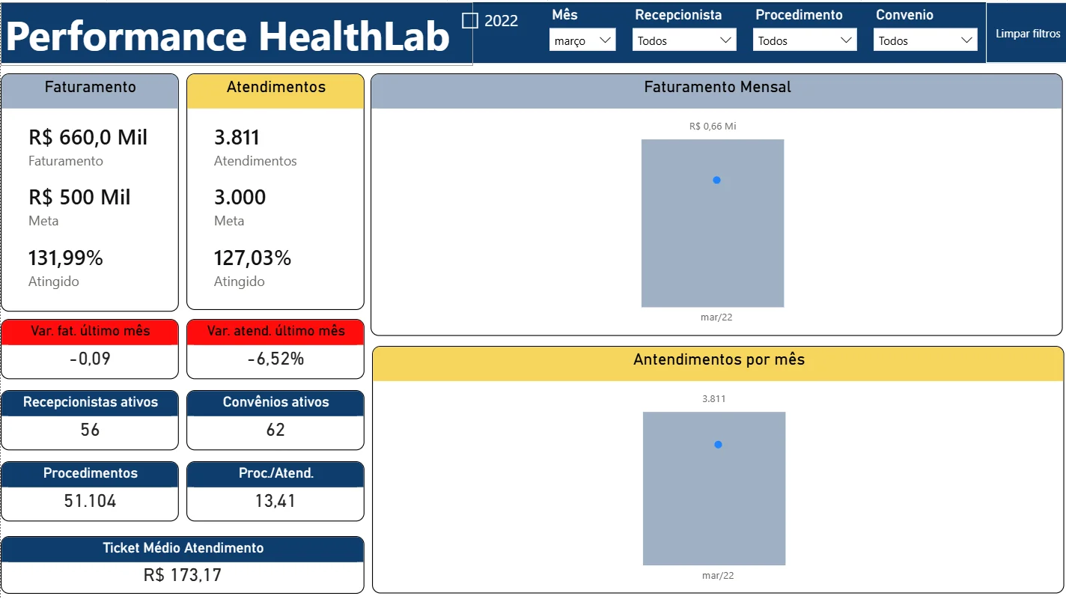Open the Procedimento filter dropdown
This screenshot has width=1066, height=599.
click(x=805, y=40)
